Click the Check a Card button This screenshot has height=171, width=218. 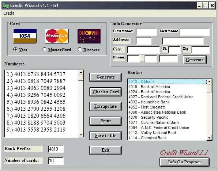105,92
